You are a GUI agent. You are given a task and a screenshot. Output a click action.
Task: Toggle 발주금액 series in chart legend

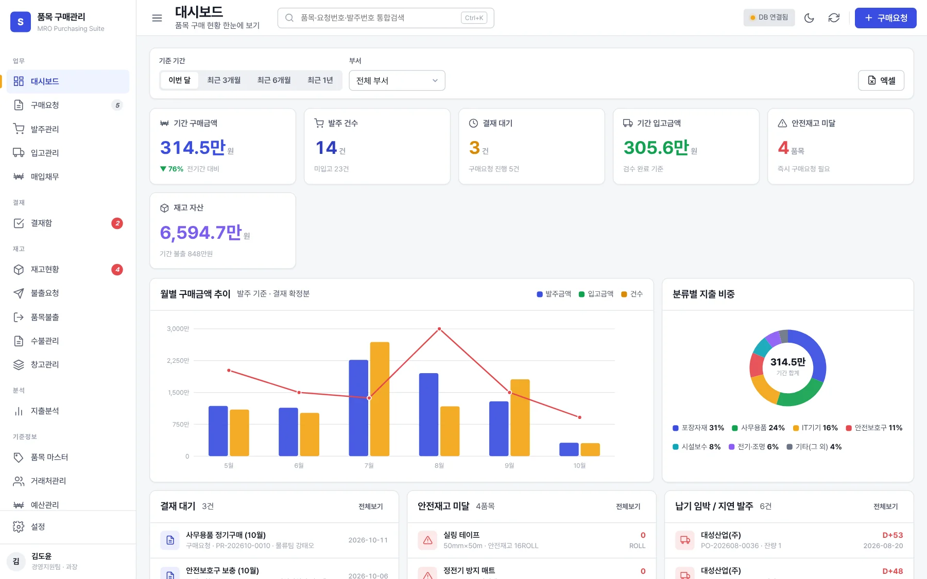point(554,294)
